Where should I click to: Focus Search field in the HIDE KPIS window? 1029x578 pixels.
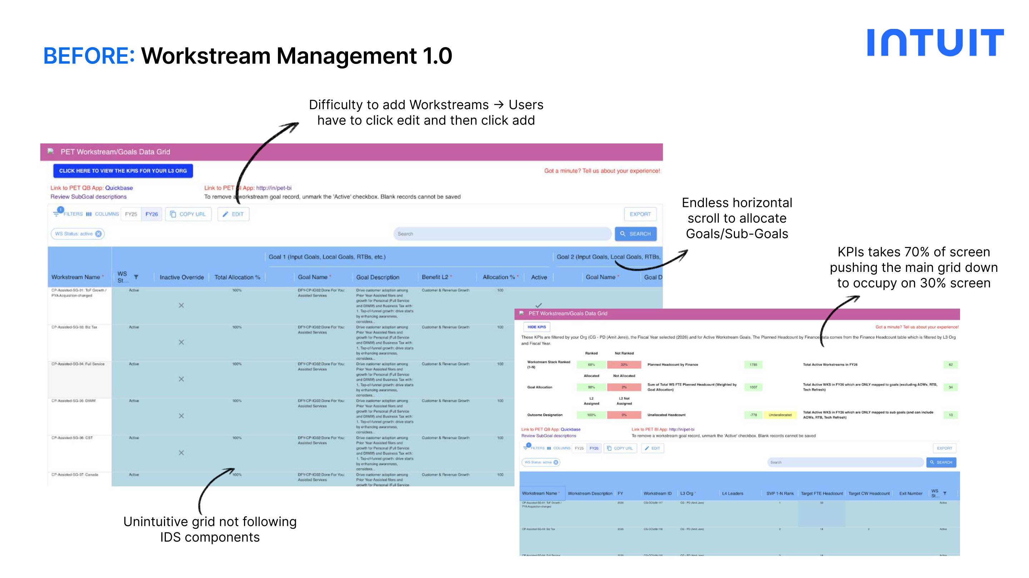[x=845, y=462]
